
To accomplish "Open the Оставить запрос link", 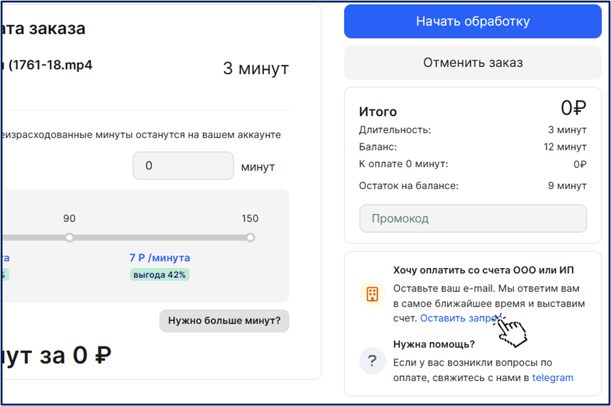I will pyautogui.click(x=460, y=318).
